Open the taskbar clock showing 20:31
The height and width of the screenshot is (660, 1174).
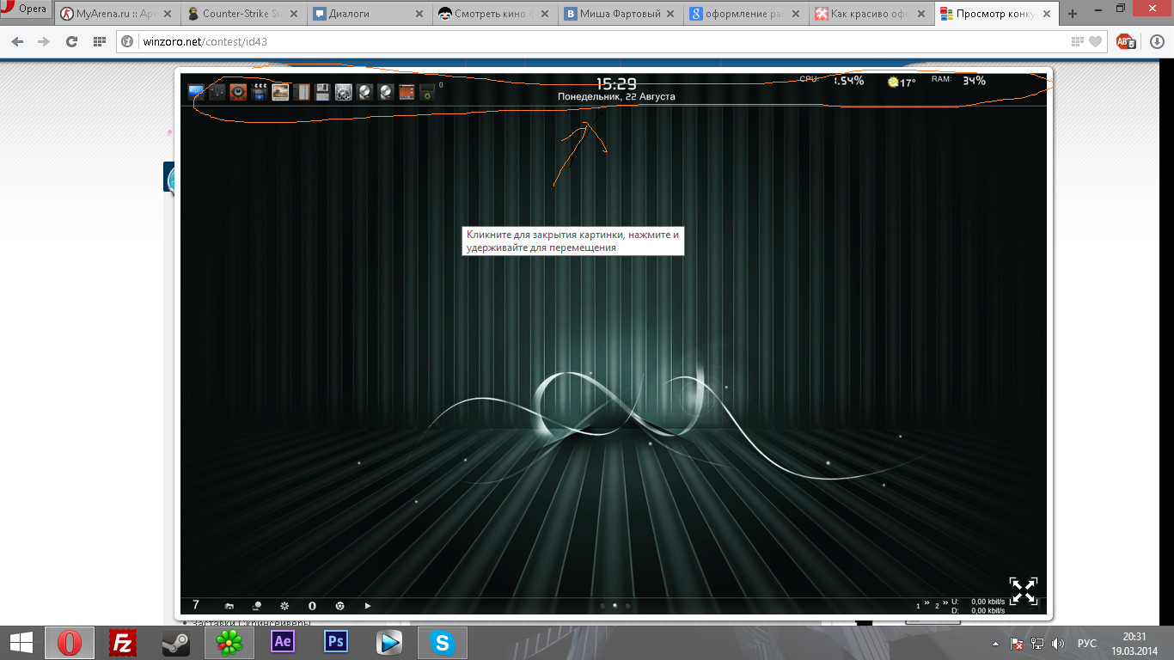(1135, 643)
